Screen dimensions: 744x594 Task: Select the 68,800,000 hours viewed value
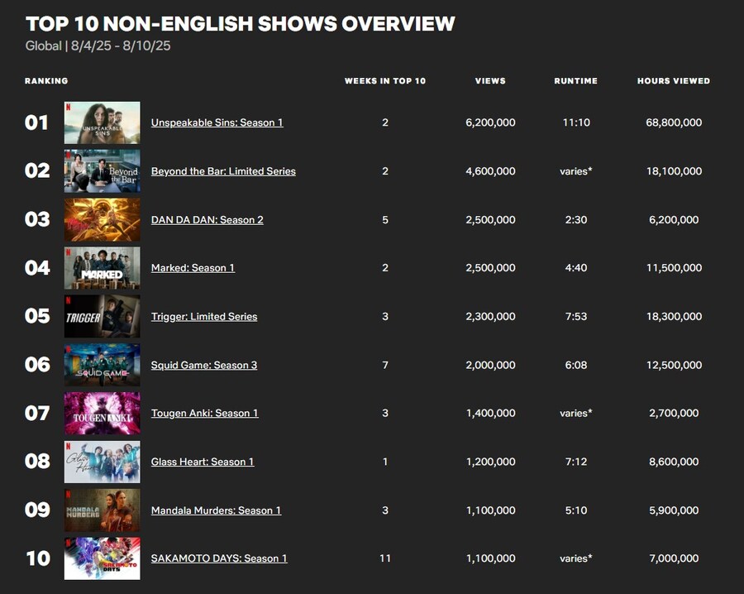coord(674,122)
